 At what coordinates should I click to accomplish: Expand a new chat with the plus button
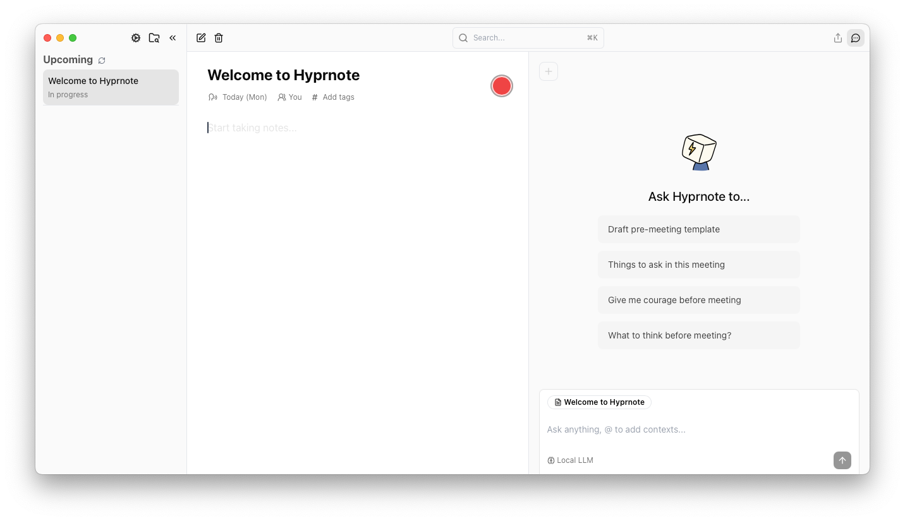pos(548,71)
